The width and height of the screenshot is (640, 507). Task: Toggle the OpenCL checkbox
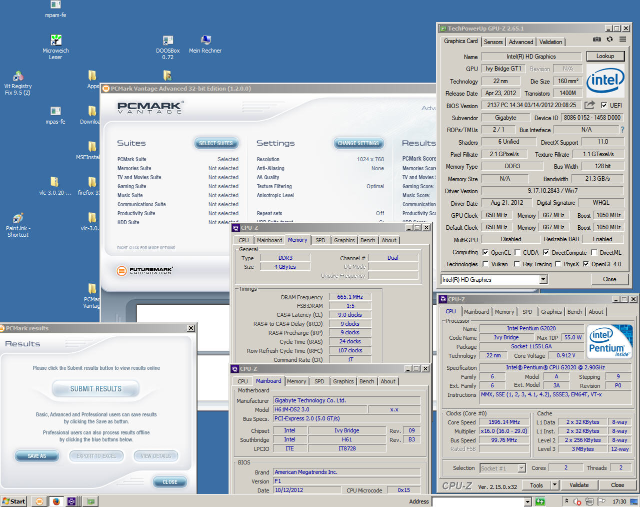coord(485,252)
